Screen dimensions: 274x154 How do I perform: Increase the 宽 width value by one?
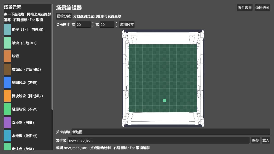tap(93, 23)
